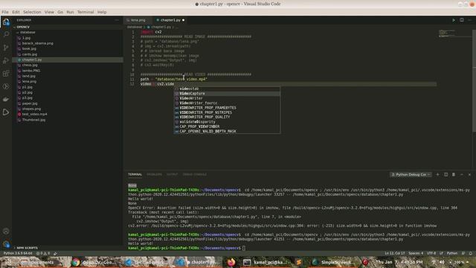Image resolution: width=476 pixels, height=268 pixels.
Task: Open Explorer panel more actions ellipsis
Action: click(x=117, y=20)
